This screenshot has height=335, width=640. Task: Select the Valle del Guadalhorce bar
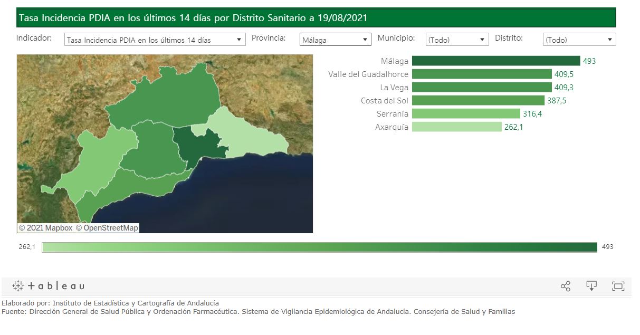click(482, 74)
